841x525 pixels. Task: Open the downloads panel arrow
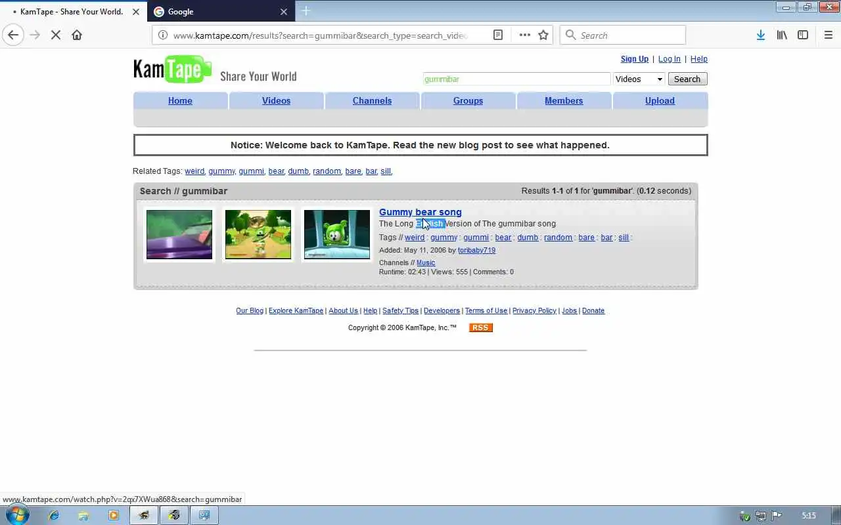point(760,35)
